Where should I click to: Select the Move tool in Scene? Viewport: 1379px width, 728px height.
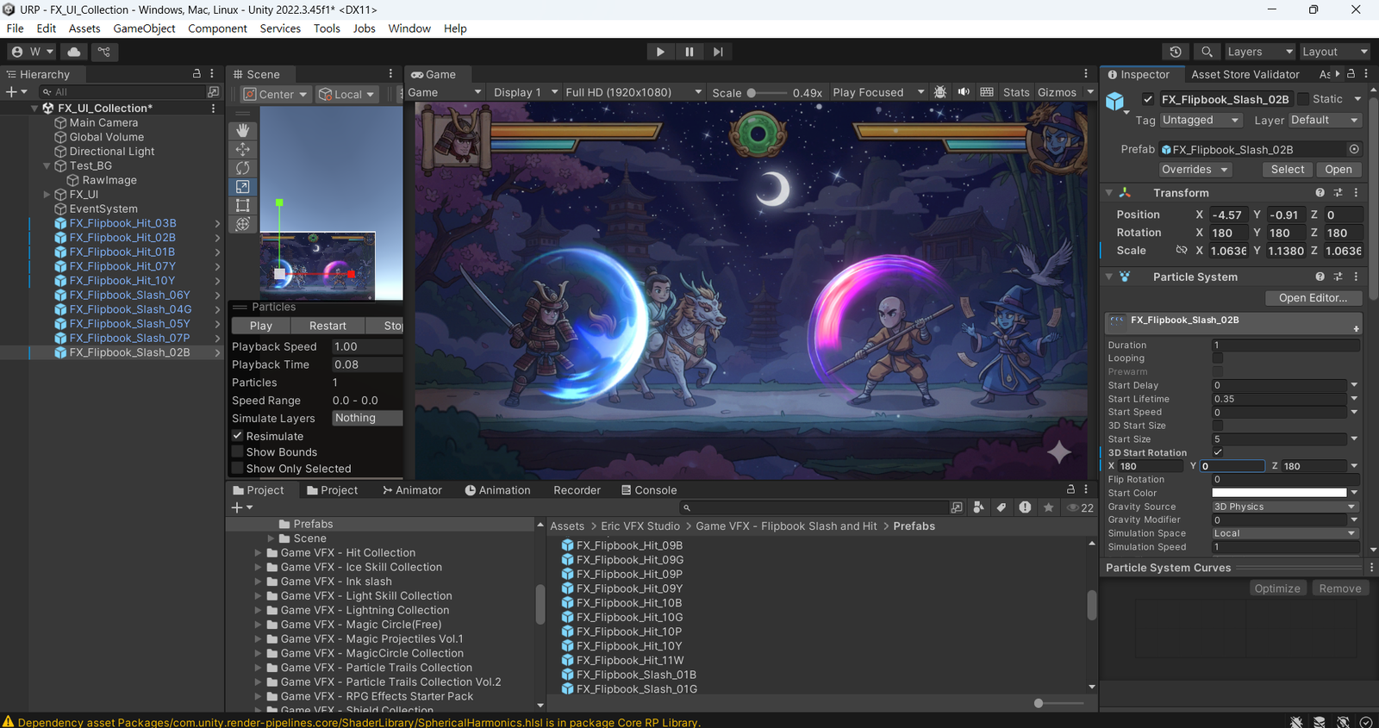coord(243,149)
